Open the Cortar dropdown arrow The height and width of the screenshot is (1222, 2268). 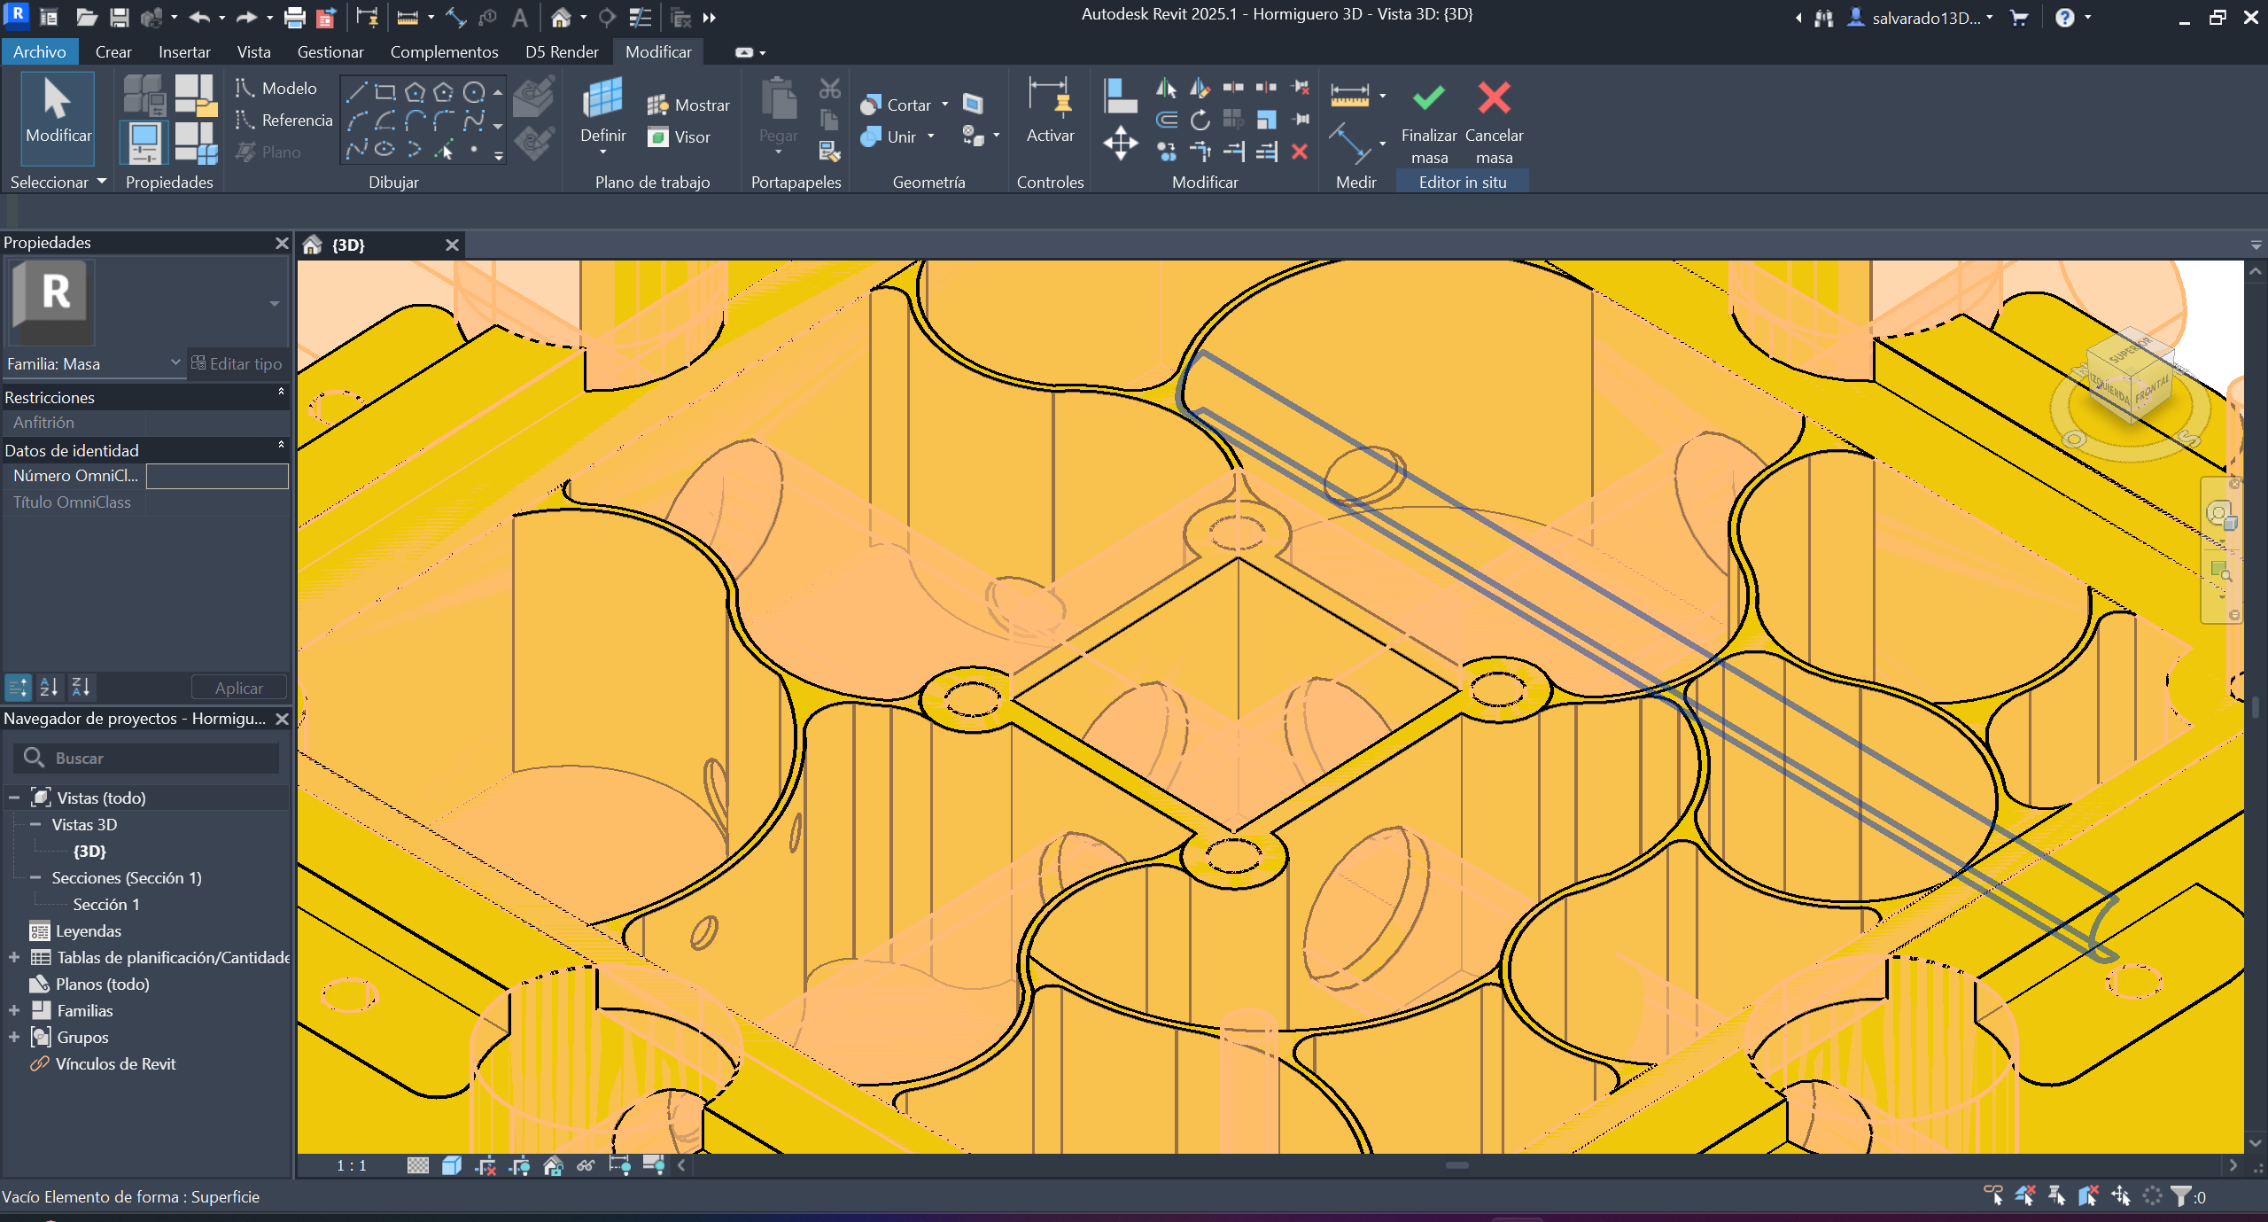pyautogui.click(x=945, y=105)
